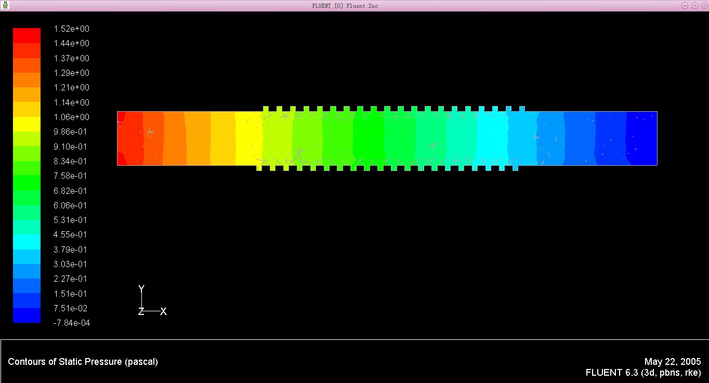Screen dimensions: 709x383
Task: Select the red top swatch of the colormap legend
Action: pos(27,35)
